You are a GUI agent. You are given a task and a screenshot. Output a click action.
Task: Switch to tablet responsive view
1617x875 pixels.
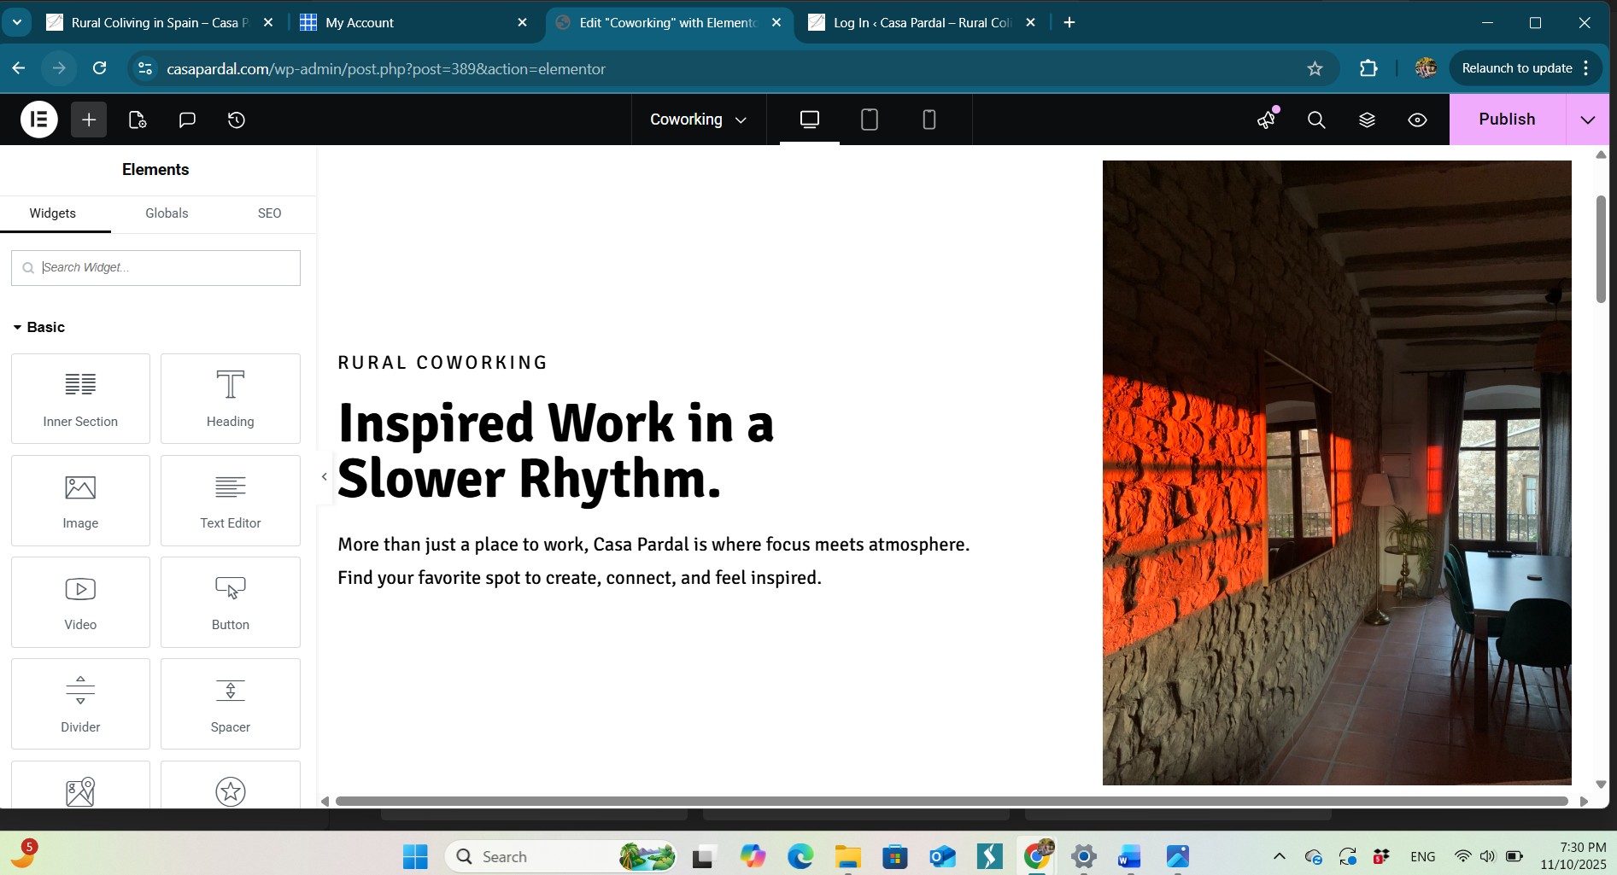(x=870, y=120)
